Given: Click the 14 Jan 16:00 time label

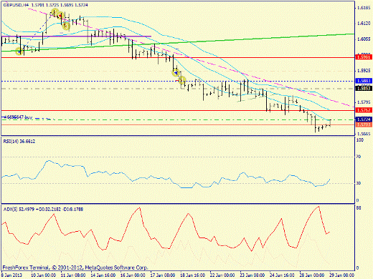Looking at the screenshot, I should [103, 275].
